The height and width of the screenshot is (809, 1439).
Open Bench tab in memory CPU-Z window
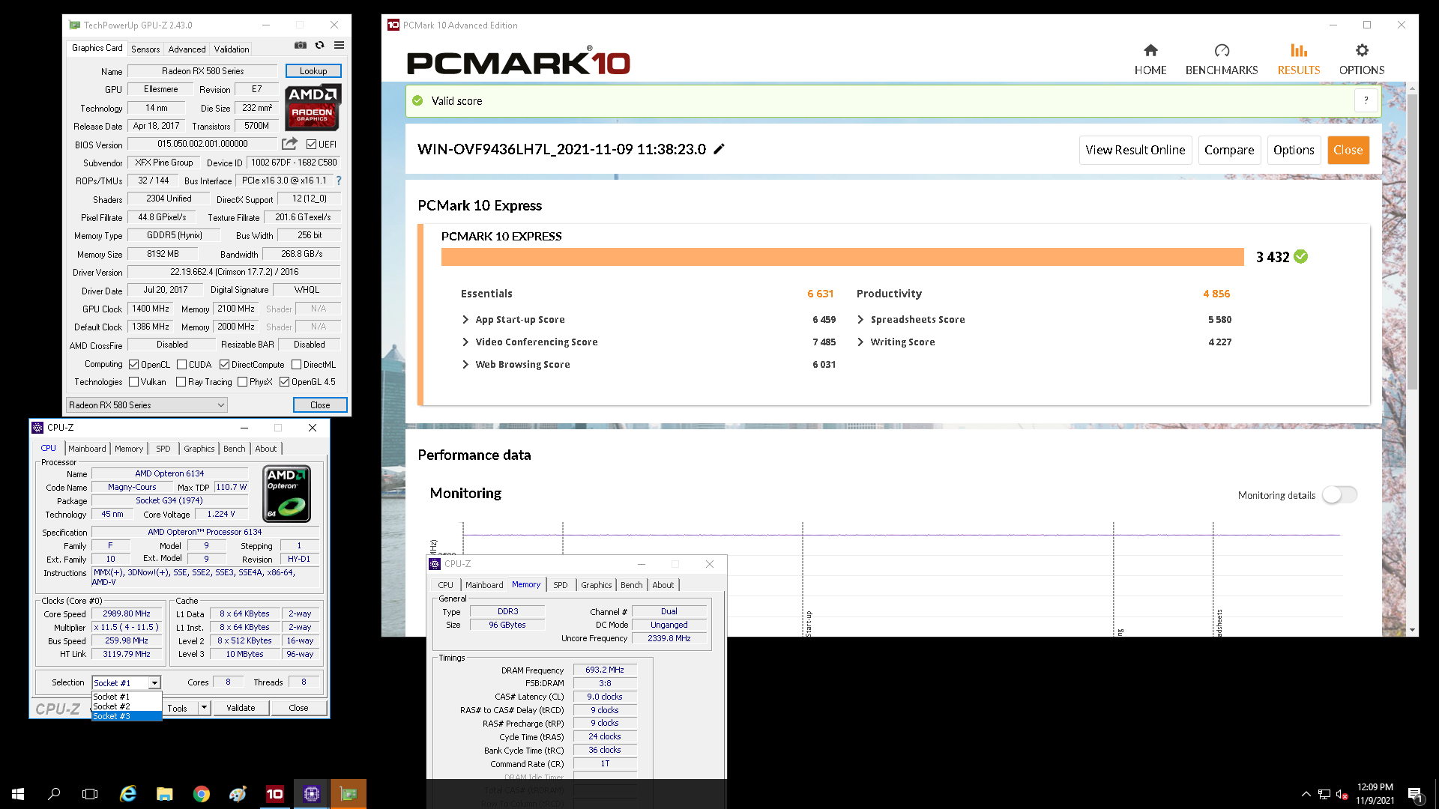(x=632, y=585)
